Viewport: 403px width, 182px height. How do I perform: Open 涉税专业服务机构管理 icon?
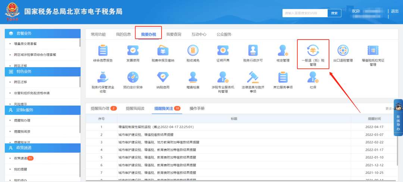pos(223,77)
